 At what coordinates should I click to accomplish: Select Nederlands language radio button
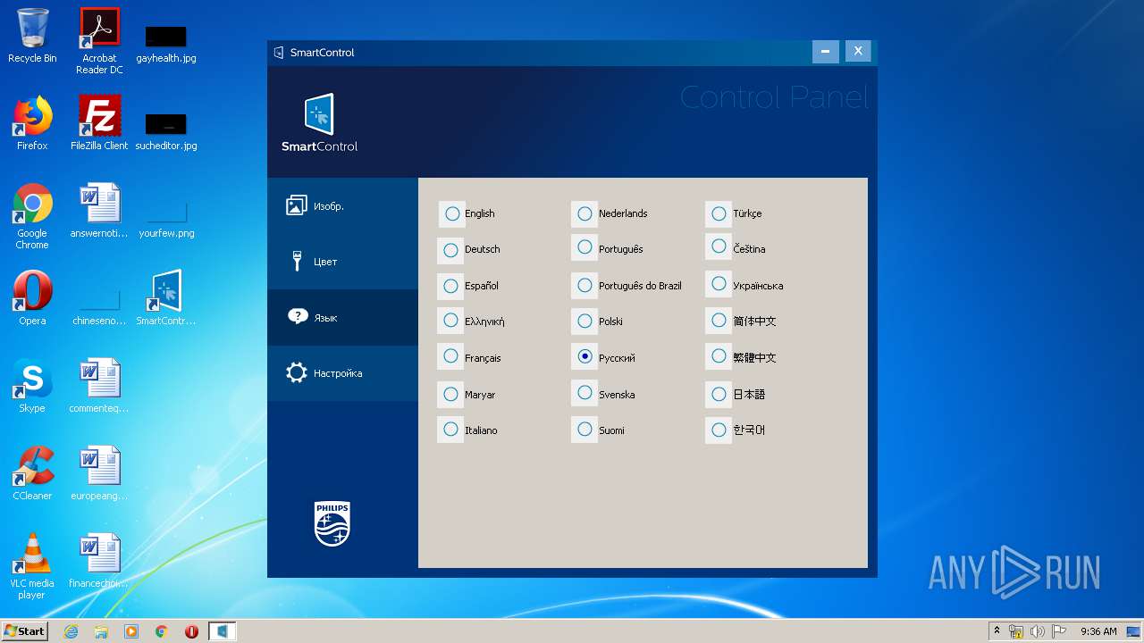pos(585,213)
